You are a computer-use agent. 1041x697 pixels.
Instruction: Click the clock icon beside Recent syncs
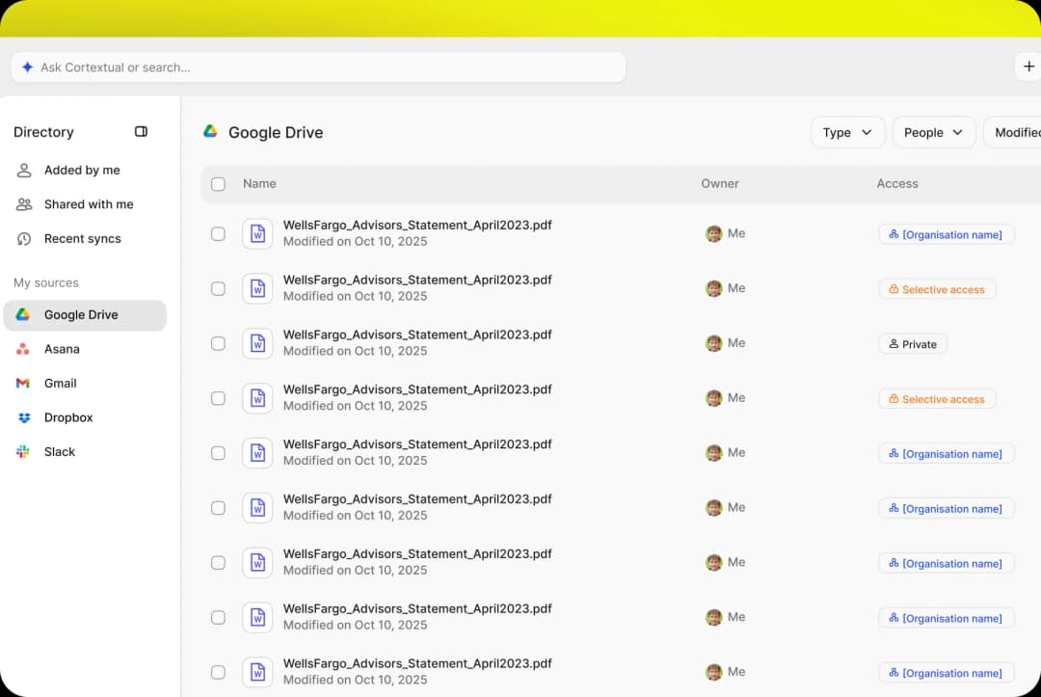point(24,238)
